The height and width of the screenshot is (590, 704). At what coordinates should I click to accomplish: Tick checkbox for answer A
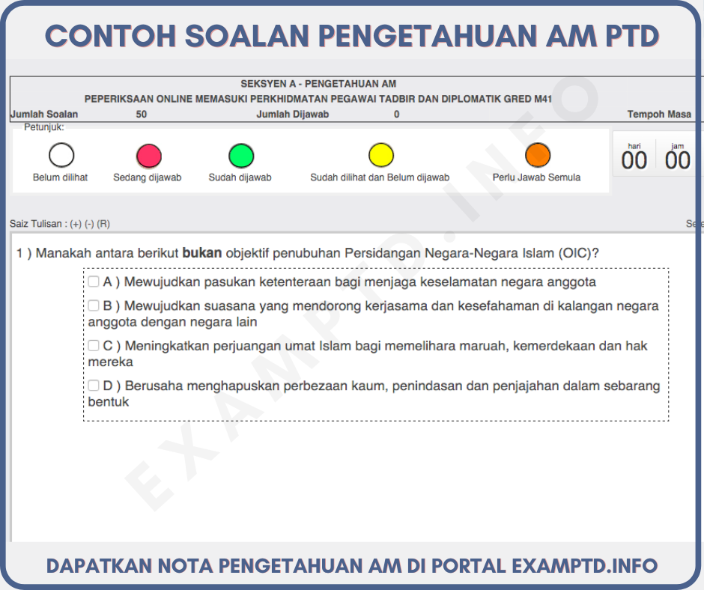pos(94,282)
